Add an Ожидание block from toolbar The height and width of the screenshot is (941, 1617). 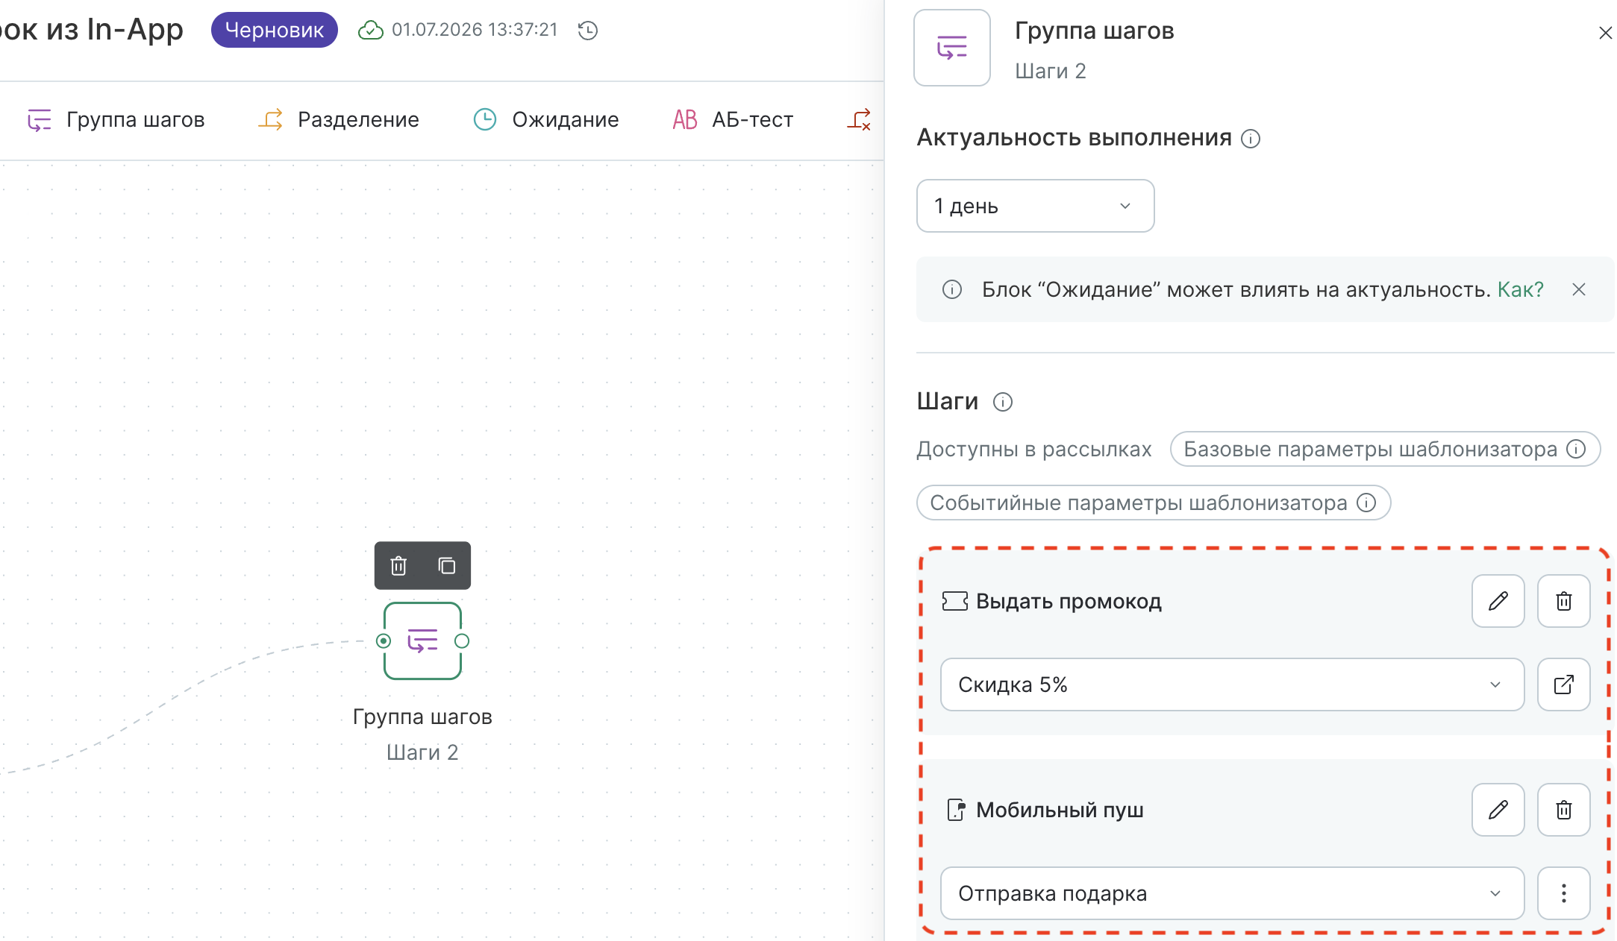click(x=546, y=120)
